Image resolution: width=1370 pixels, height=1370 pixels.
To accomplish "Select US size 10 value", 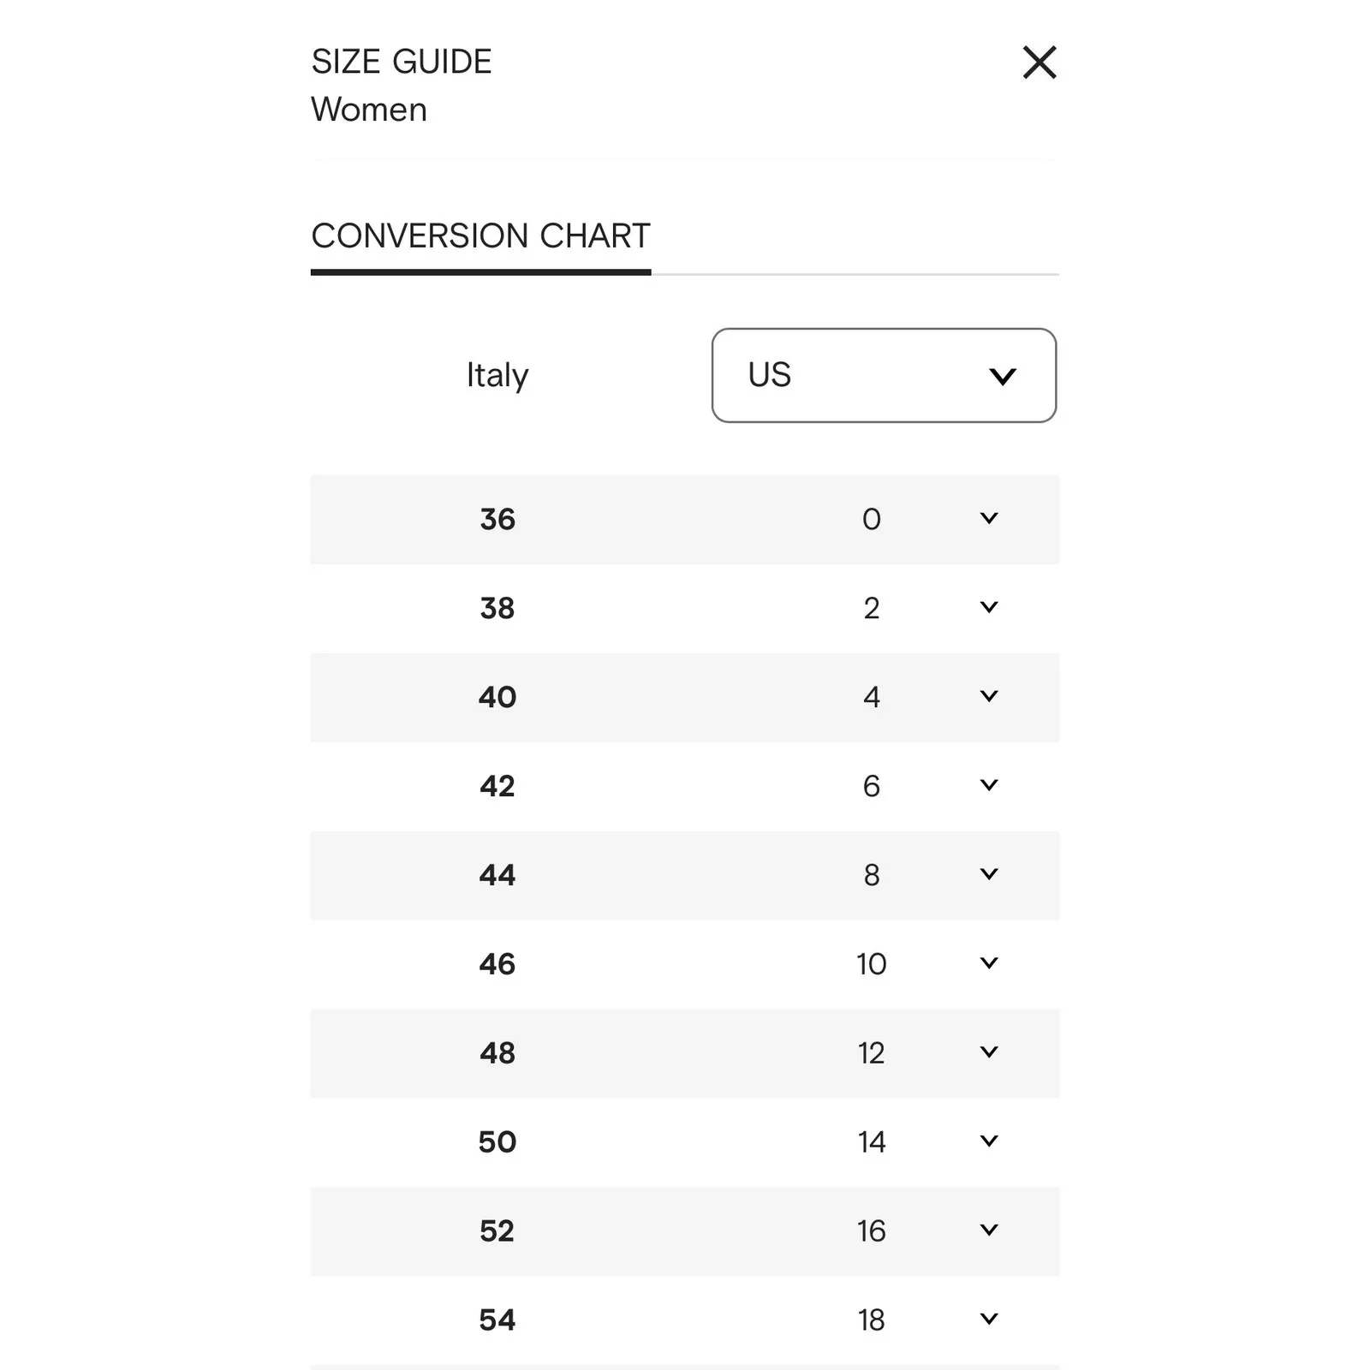I will click(872, 964).
